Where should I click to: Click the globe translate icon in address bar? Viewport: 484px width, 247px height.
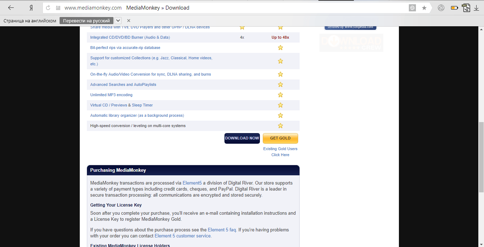412,8
